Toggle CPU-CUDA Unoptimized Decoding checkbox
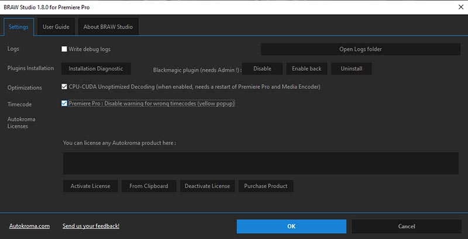The width and height of the screenshot is (468, 239). coord(64,86)
